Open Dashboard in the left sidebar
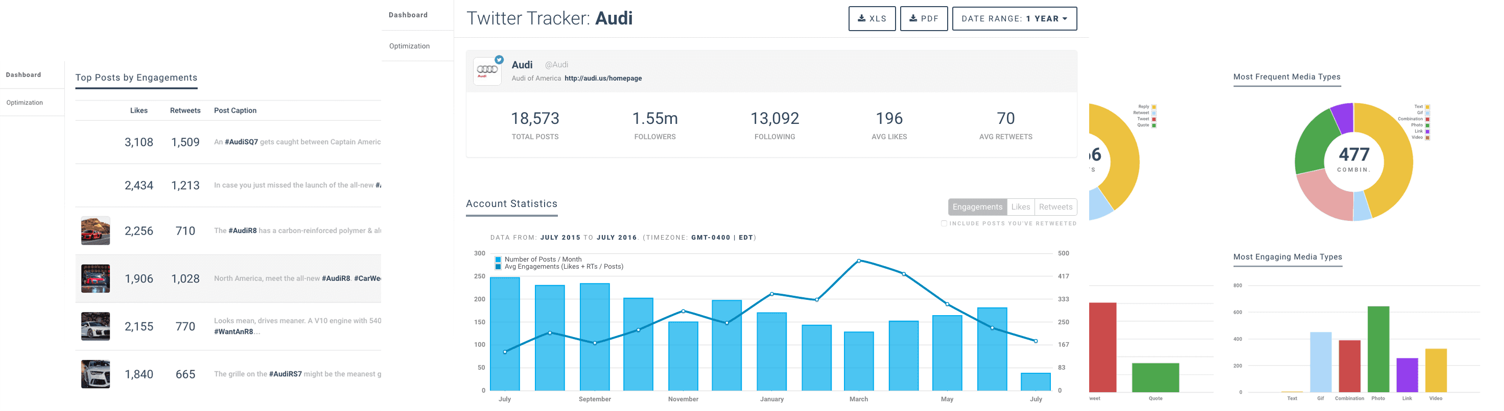Screen dimensions: 1504x411 pos(24,74)
